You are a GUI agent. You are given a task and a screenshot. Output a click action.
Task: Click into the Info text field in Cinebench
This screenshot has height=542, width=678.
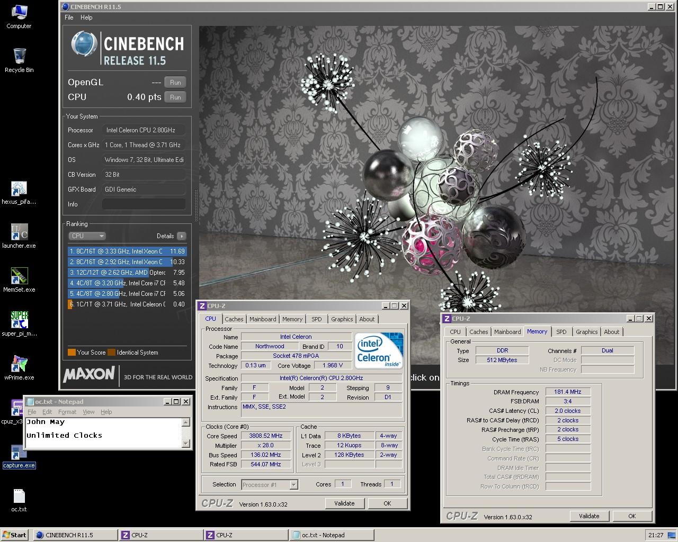pyautogui.click(x=144, y=204)
